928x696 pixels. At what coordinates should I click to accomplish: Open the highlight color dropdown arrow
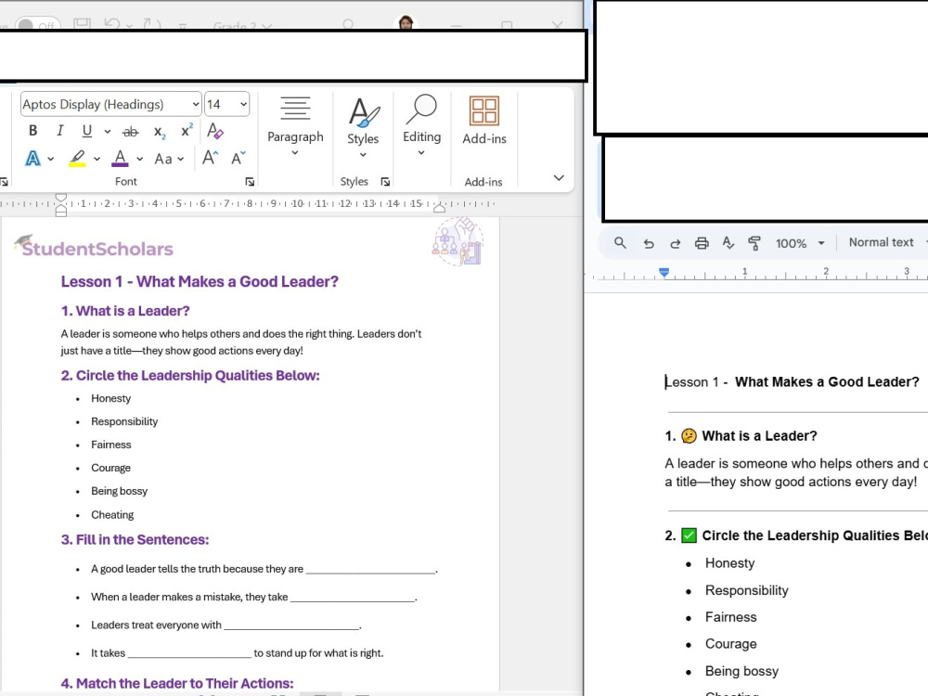97,159
